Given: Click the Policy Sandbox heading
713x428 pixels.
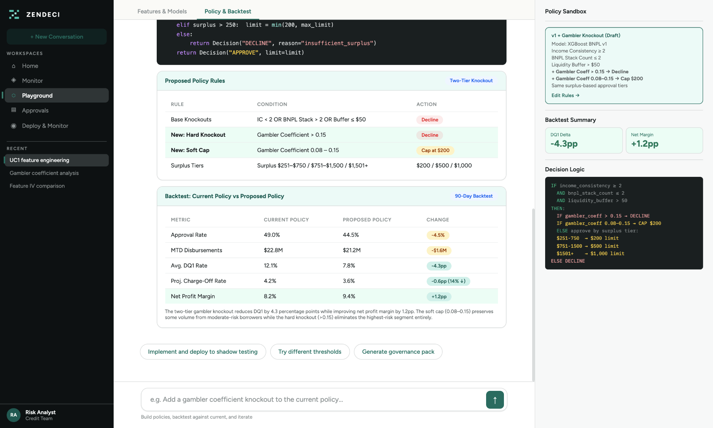Looking at the screenshot, I should tap(566, 12).
